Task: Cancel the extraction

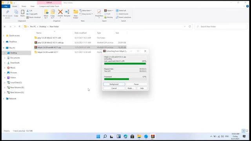Action: (114, 88)
